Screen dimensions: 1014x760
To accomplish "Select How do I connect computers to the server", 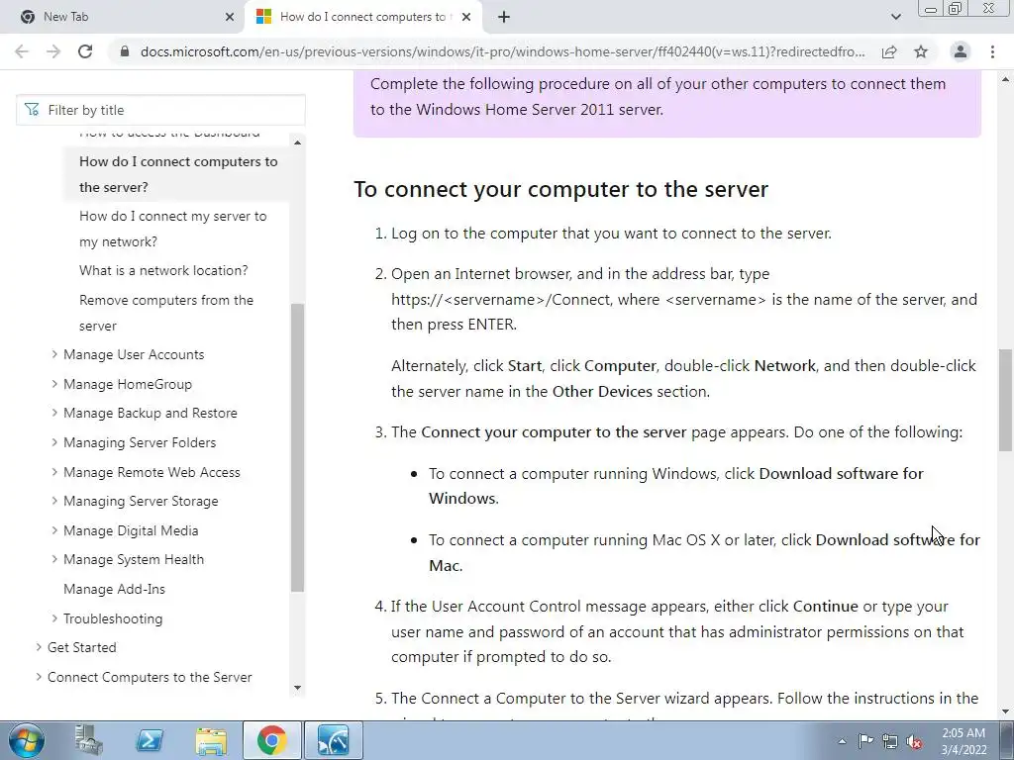I will (178, 174).
